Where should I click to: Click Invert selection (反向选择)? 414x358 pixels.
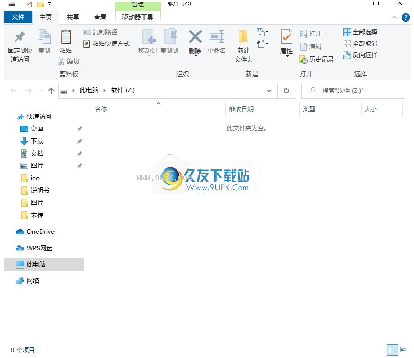[360, 55]
